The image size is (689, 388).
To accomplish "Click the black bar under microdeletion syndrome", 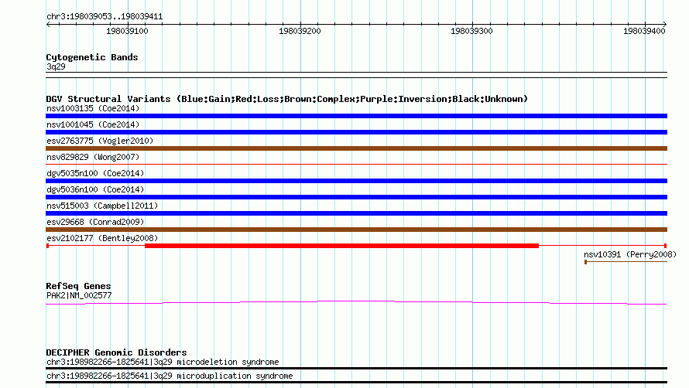I will (356, 369).
